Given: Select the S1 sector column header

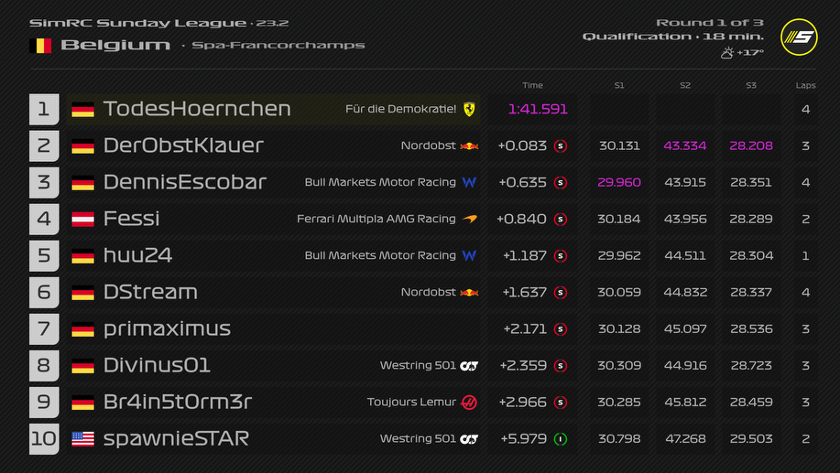Looking at the screenshot, I should pyautogui.click(x=619, y=85).
